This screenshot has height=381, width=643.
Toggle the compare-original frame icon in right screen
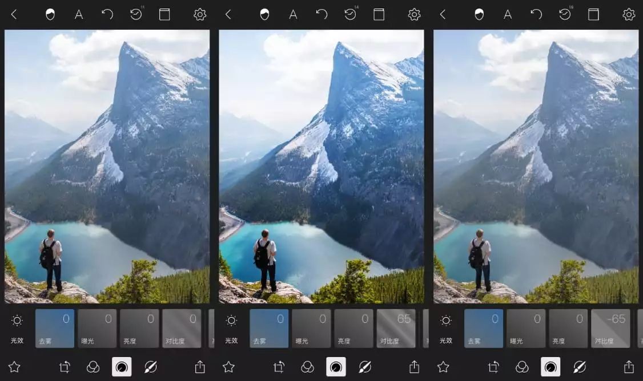593,14
